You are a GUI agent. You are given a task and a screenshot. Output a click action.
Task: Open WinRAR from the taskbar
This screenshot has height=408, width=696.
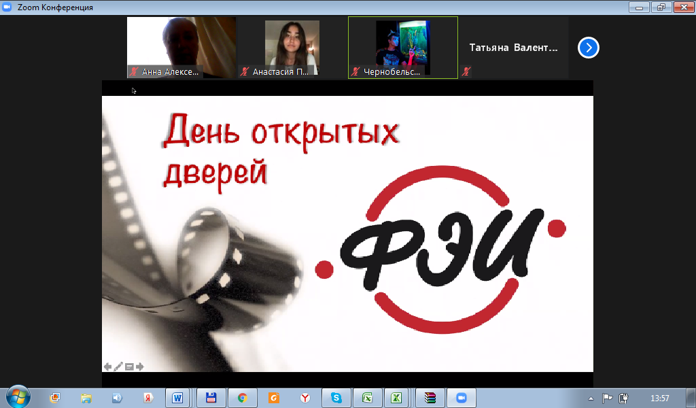(x=430, y=398)
